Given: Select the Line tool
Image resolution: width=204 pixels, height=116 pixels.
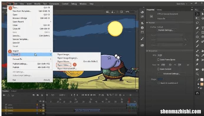Looking at the screenshot, I should click(x=197, y=32).
